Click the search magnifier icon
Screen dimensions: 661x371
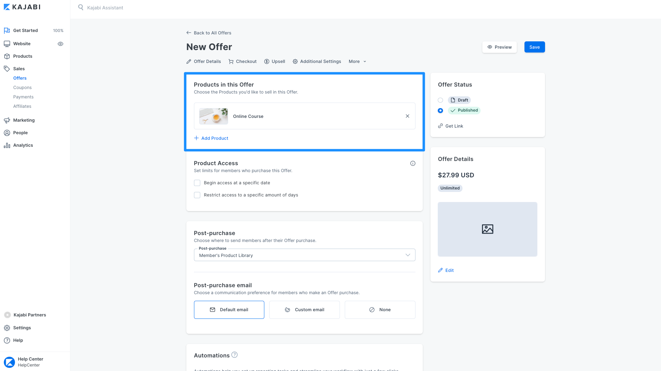coord(80,7)
